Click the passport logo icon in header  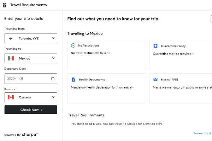5,5
